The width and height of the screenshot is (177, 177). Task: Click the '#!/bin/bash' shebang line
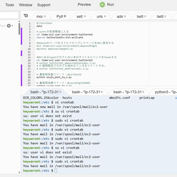point(44,23)
